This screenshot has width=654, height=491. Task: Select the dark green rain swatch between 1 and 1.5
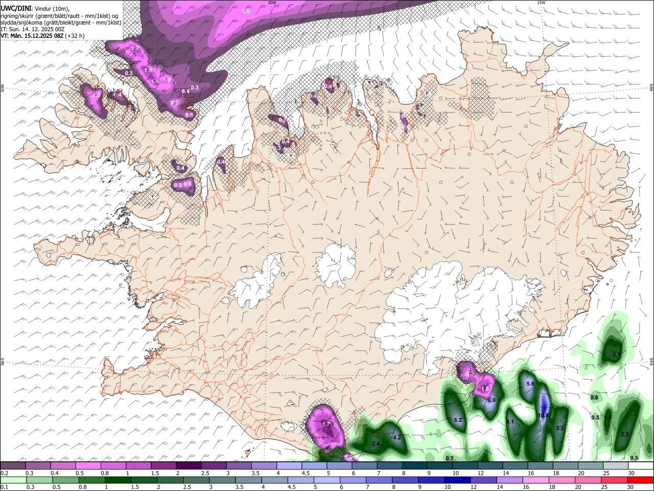[118, 480]
